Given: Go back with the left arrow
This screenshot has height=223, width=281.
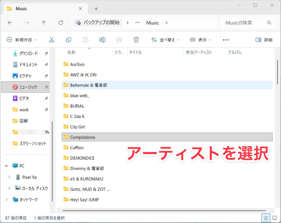Looking at the screenshot, I should tap(10, 23).
